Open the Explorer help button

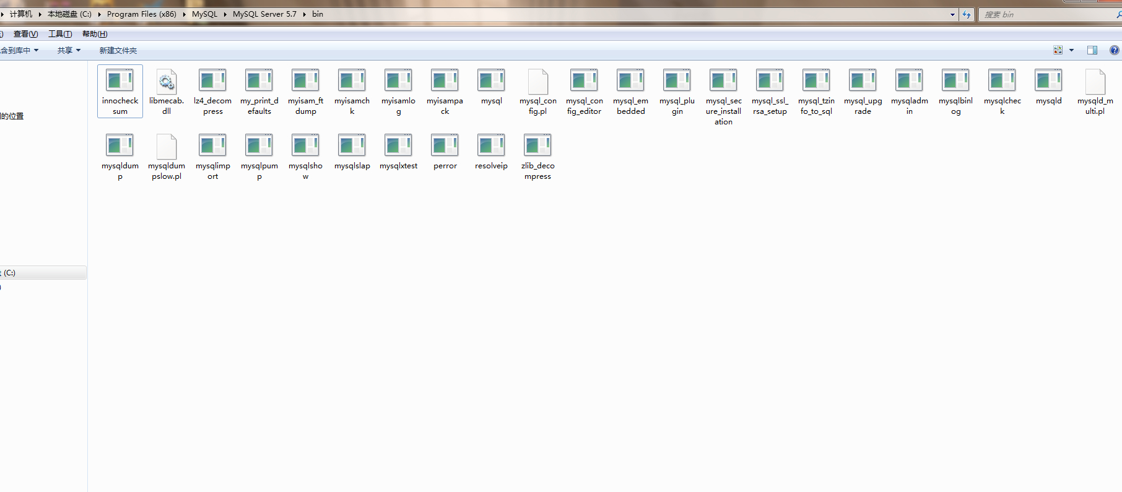pyautogui.click(x=1115, y=50)
